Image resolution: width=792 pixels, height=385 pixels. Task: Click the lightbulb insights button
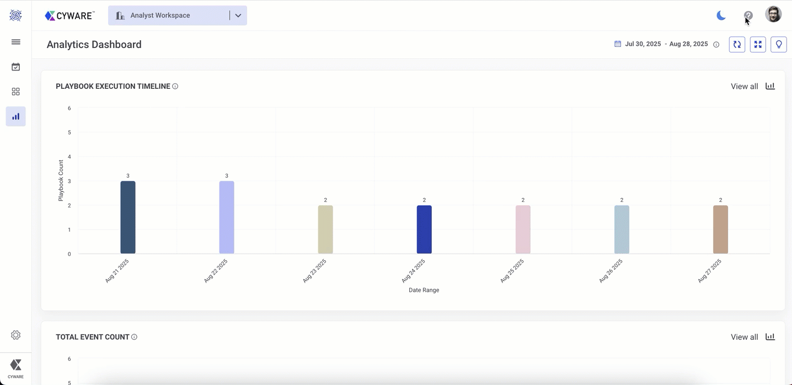[779, 44]
